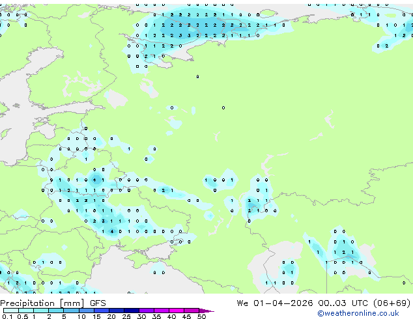Click the 45–50 mm legend swatch
Screen dimensions: 413x319
(x=192, y=311)
